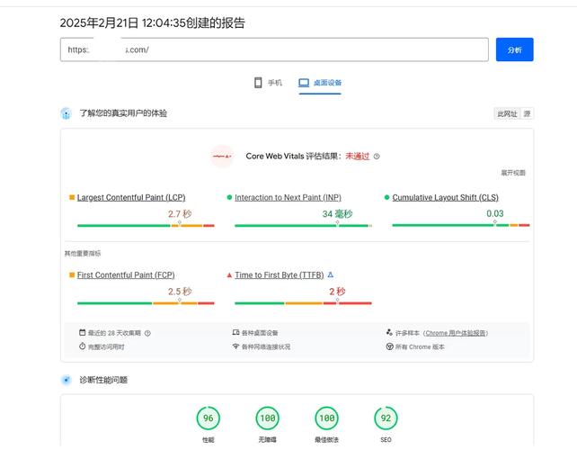The height and width of the screenshot is (450, 577).
Task: Jump to the 100 无障碍 score gauge
Action: click(x=268, y=418)
